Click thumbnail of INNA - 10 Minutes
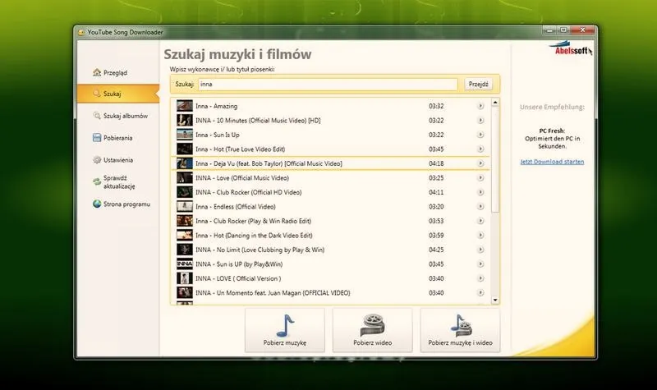The width and height of the screenshot is (657, 390). pos(184,120)
